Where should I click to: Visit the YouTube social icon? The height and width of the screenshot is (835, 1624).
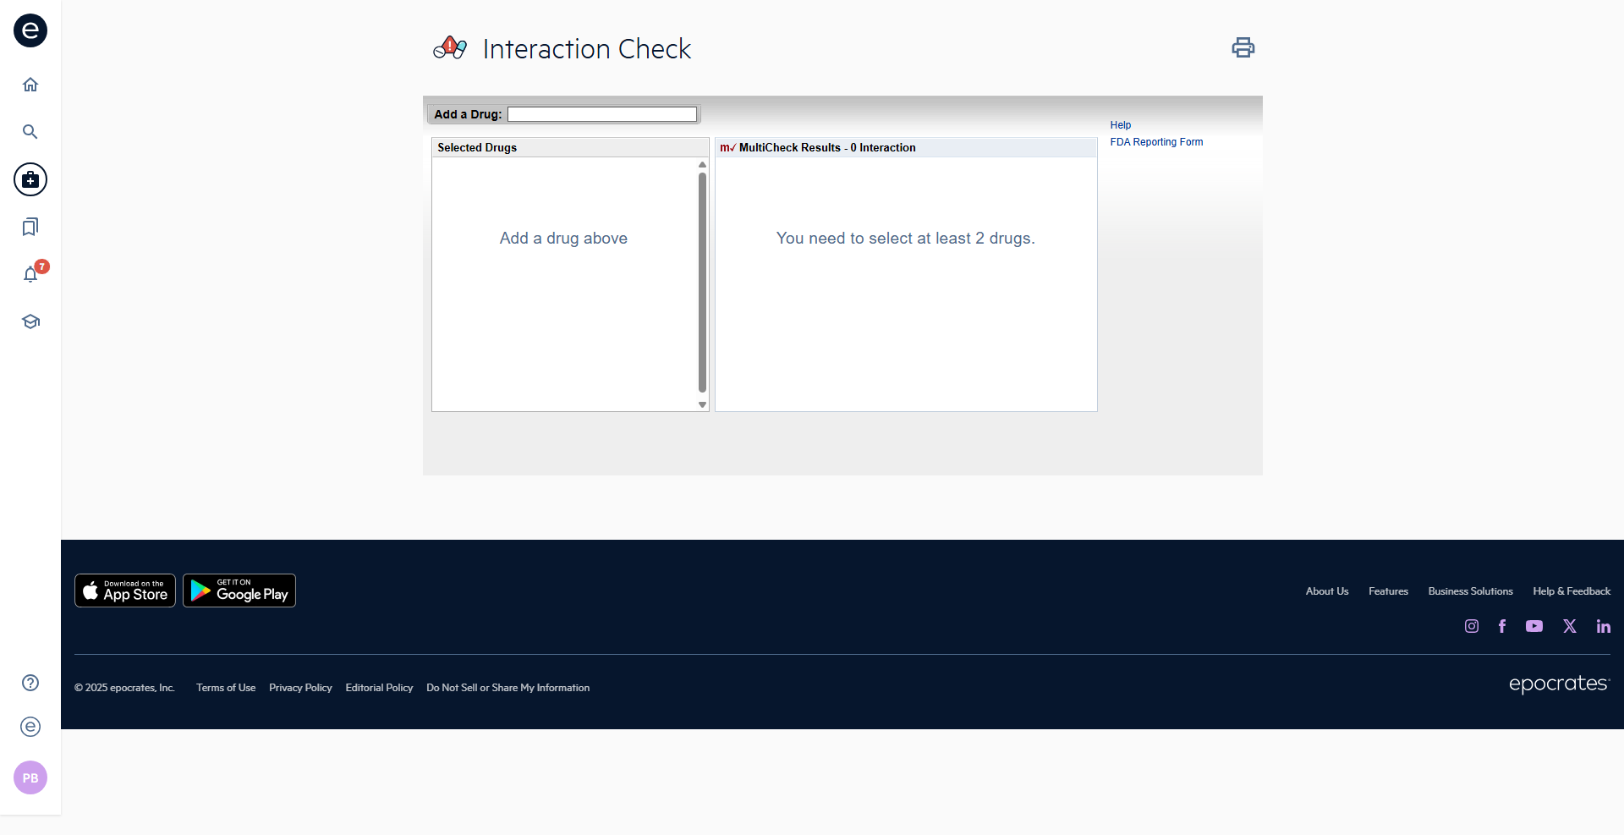[1533, 626]
